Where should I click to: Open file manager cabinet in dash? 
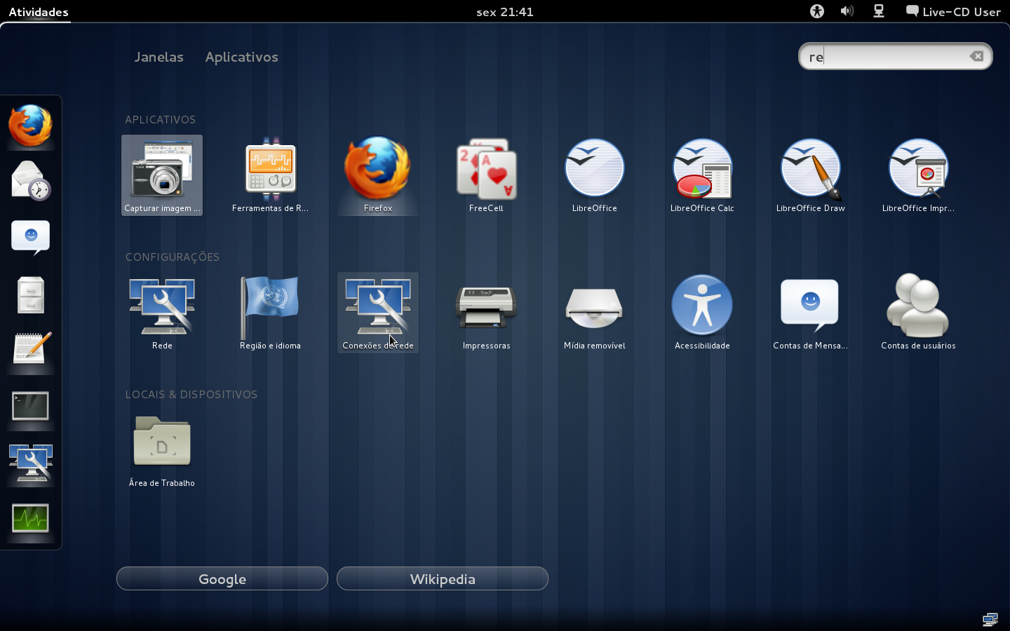tap(31, 294)
